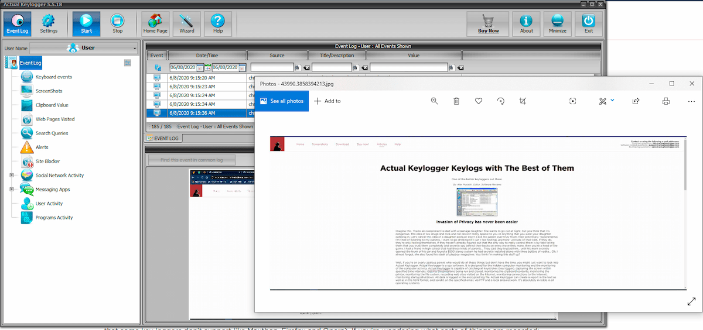Image resolution: width=703 pixels, height=330 pixels.
Task: Click Add to in Photos window
Action: [x=327, y=101]
